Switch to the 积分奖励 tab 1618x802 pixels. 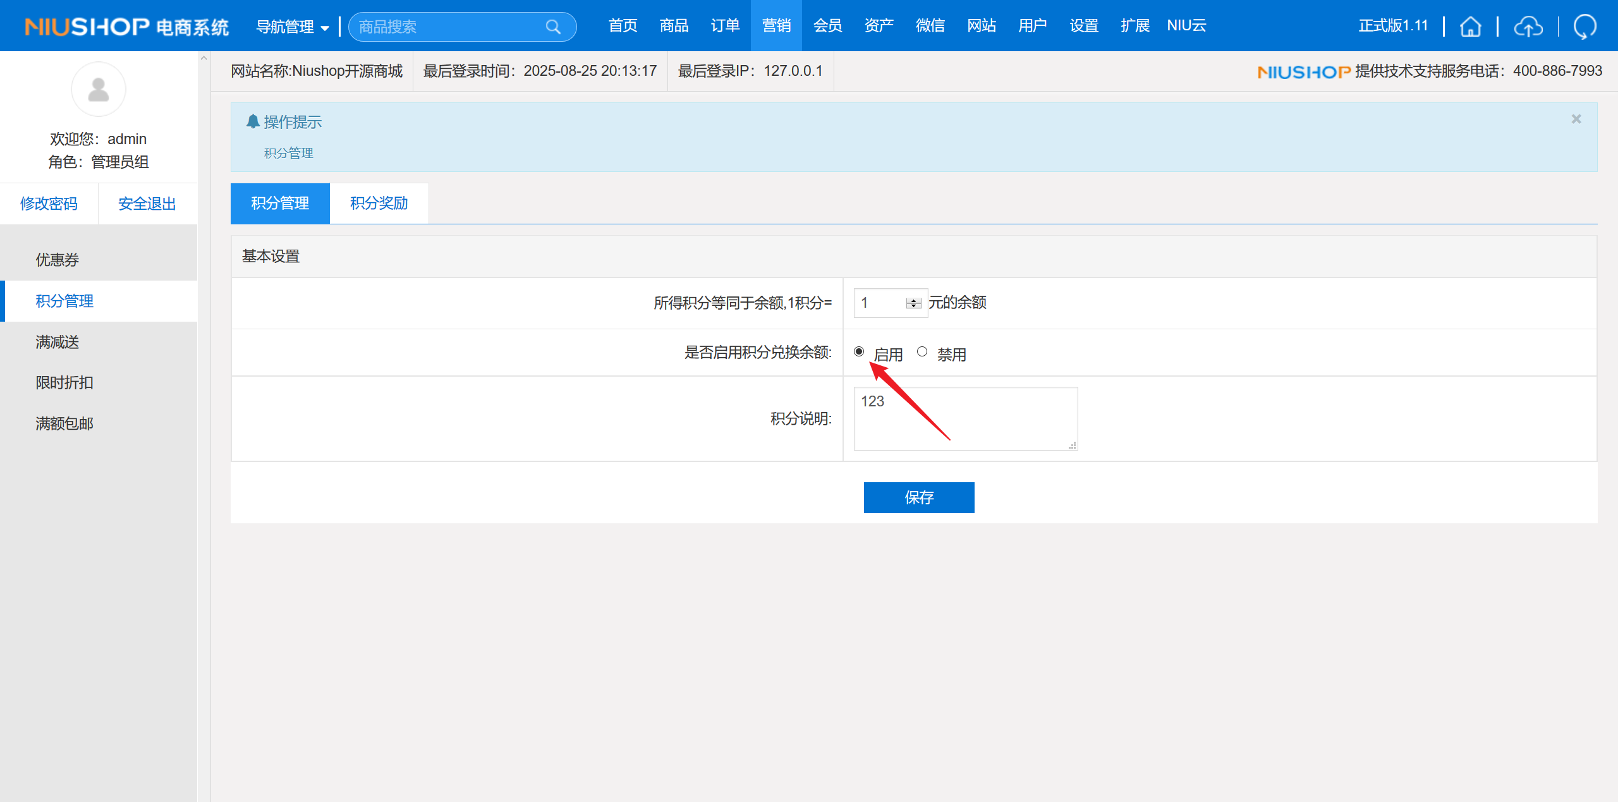tap(379, 203)
